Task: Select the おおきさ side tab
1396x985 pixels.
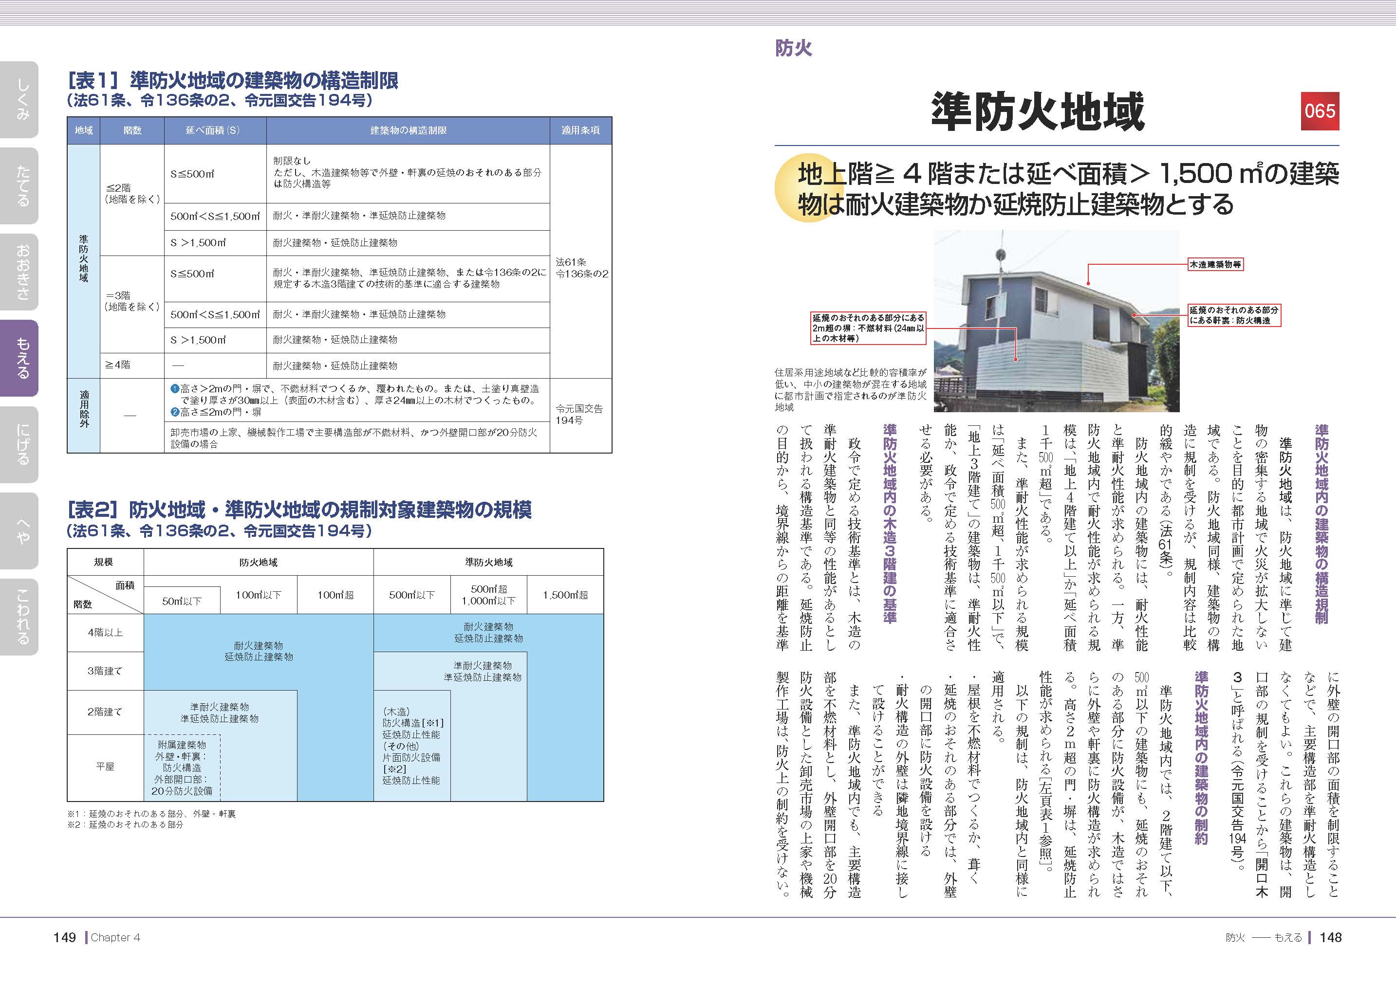Action: (19, 272)
